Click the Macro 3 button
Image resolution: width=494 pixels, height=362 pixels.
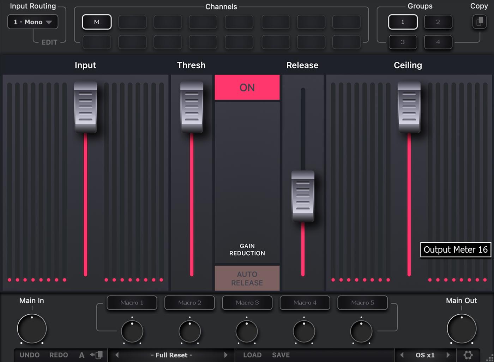(247, 303)
